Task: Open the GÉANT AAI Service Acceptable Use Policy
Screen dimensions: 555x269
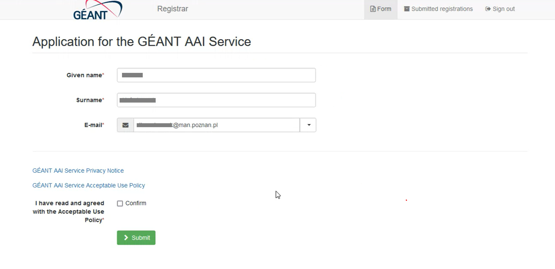Action: point(89,185)
